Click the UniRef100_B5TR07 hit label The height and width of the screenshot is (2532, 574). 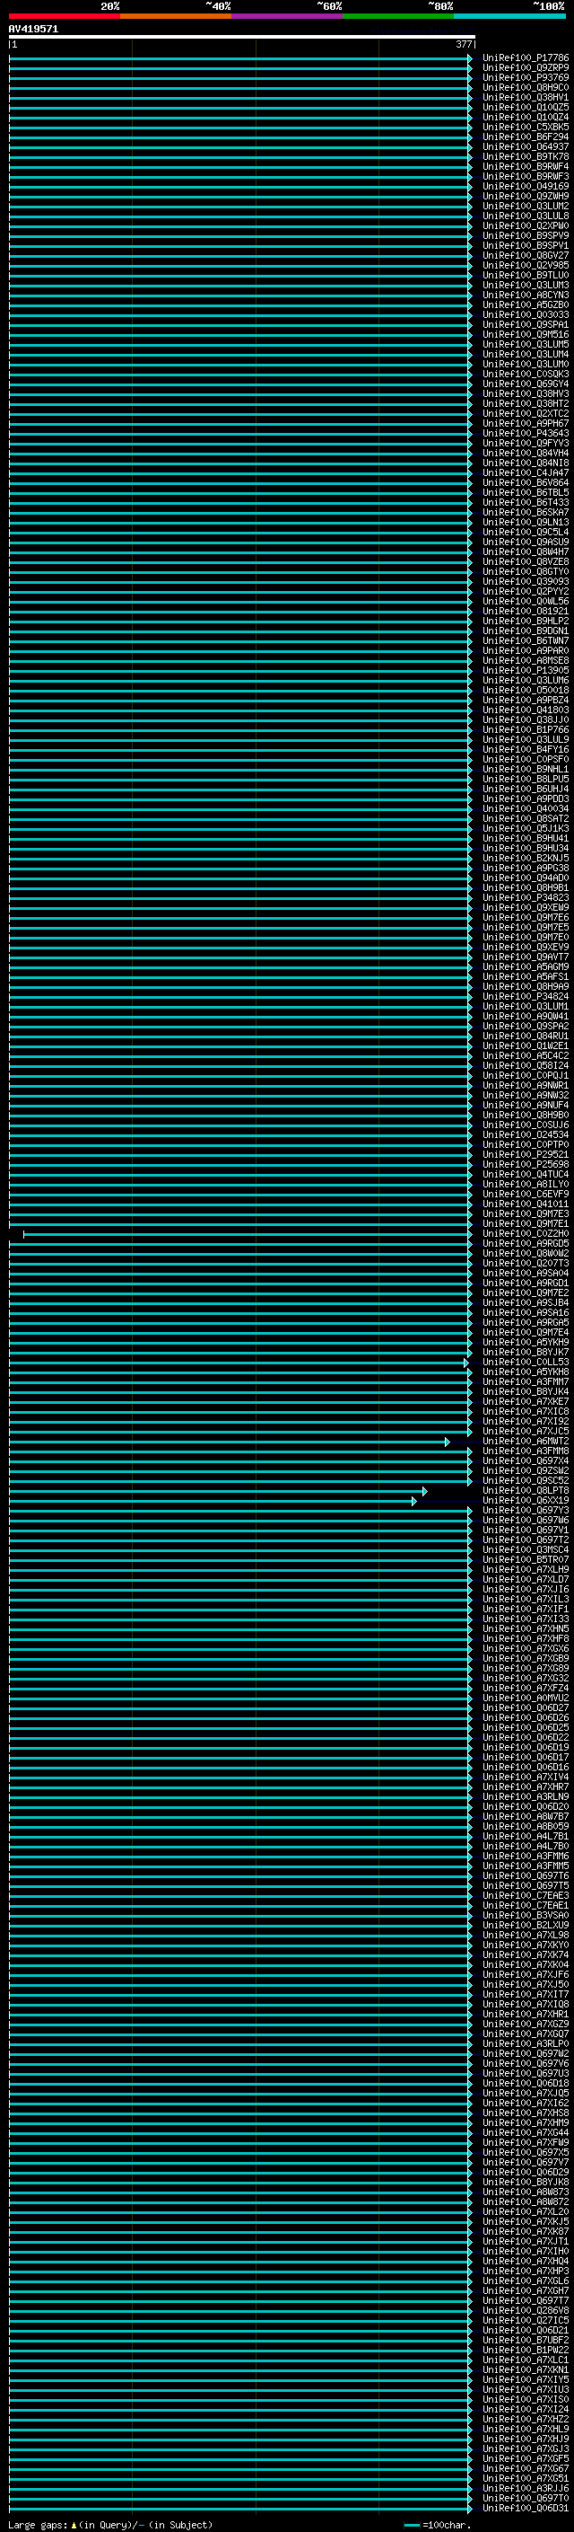click(526, 1560)
